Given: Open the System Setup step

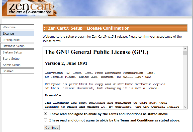Looking at the screenshot, I should [17, 52].
